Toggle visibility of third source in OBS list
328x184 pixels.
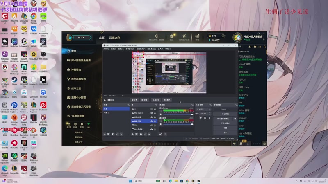[151, 117]
